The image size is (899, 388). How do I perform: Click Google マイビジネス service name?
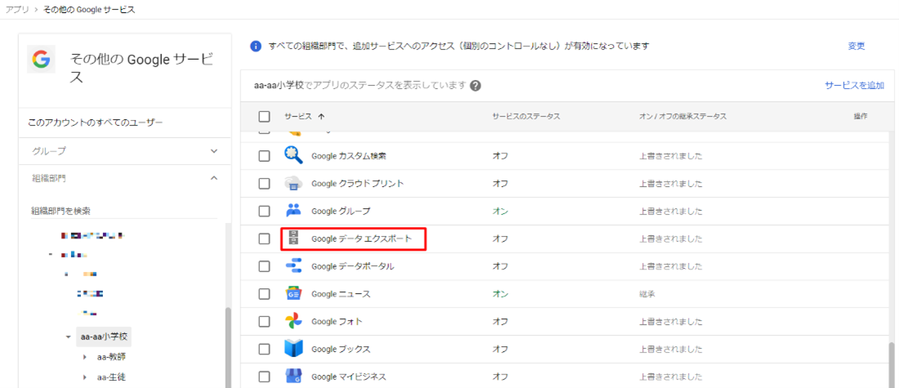349,377
